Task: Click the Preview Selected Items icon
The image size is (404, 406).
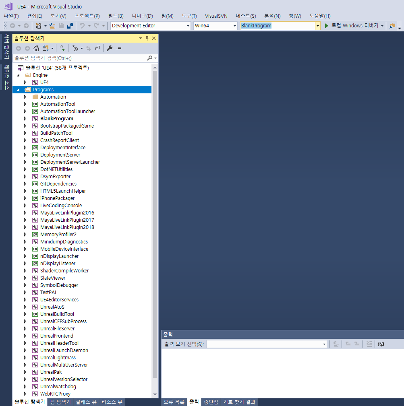Action: [x=119, y=48]
